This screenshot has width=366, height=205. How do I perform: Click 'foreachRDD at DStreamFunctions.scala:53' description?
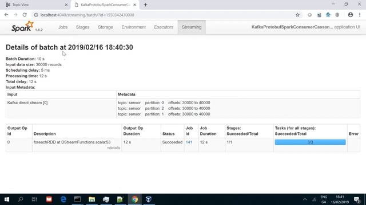tap(72, 142)
